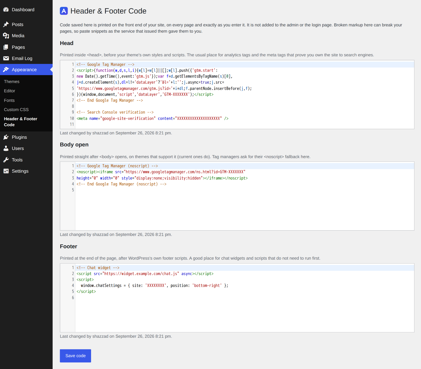Viewport: 421px width, 369px height.
Task: Select Header & Footer Code submenu item
Action: coord(21,122)
